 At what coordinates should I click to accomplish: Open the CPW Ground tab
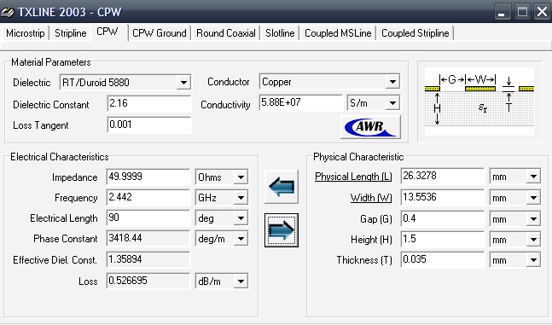click(x=160, y=33)
